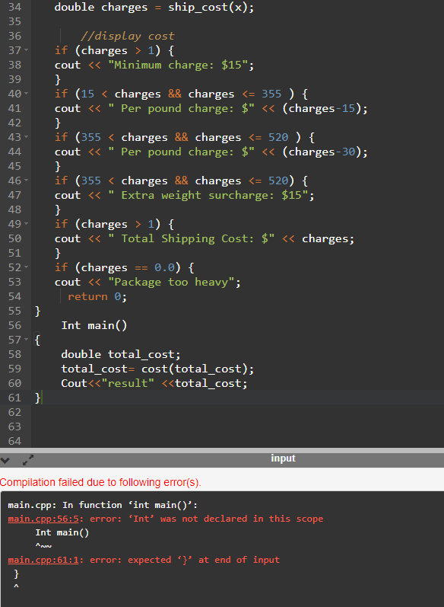Click the 'double total_cost;' line
The width and height of the screenshot is (444, 607).
121,355
